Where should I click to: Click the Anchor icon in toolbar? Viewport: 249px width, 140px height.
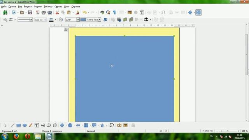[x=146, y=19]
